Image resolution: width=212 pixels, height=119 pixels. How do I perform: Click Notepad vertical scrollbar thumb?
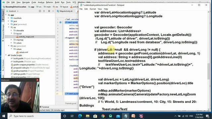tap(209, 71)
